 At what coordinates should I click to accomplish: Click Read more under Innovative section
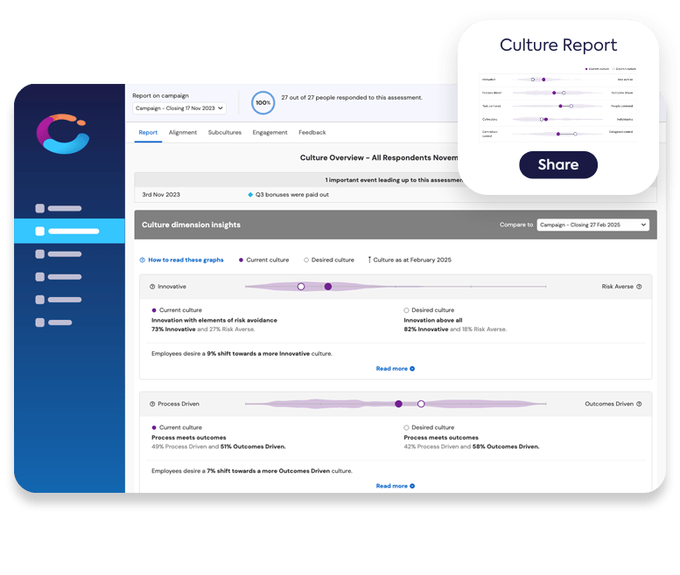(x=395, y=369)
